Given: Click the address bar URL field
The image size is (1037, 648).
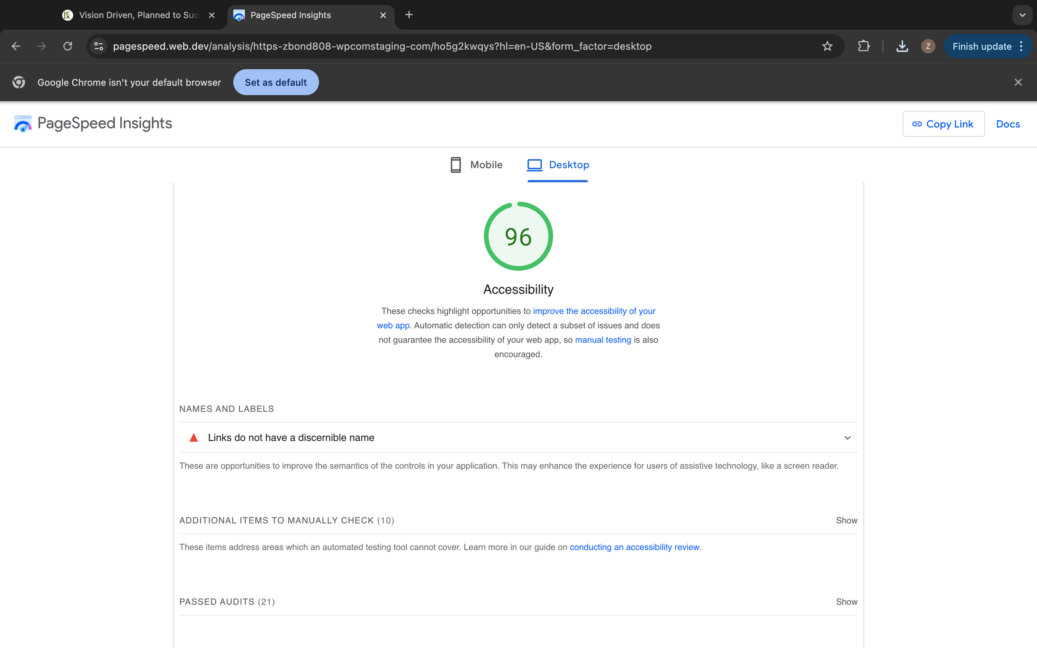Looking at the screenshot, I should 382,46.
